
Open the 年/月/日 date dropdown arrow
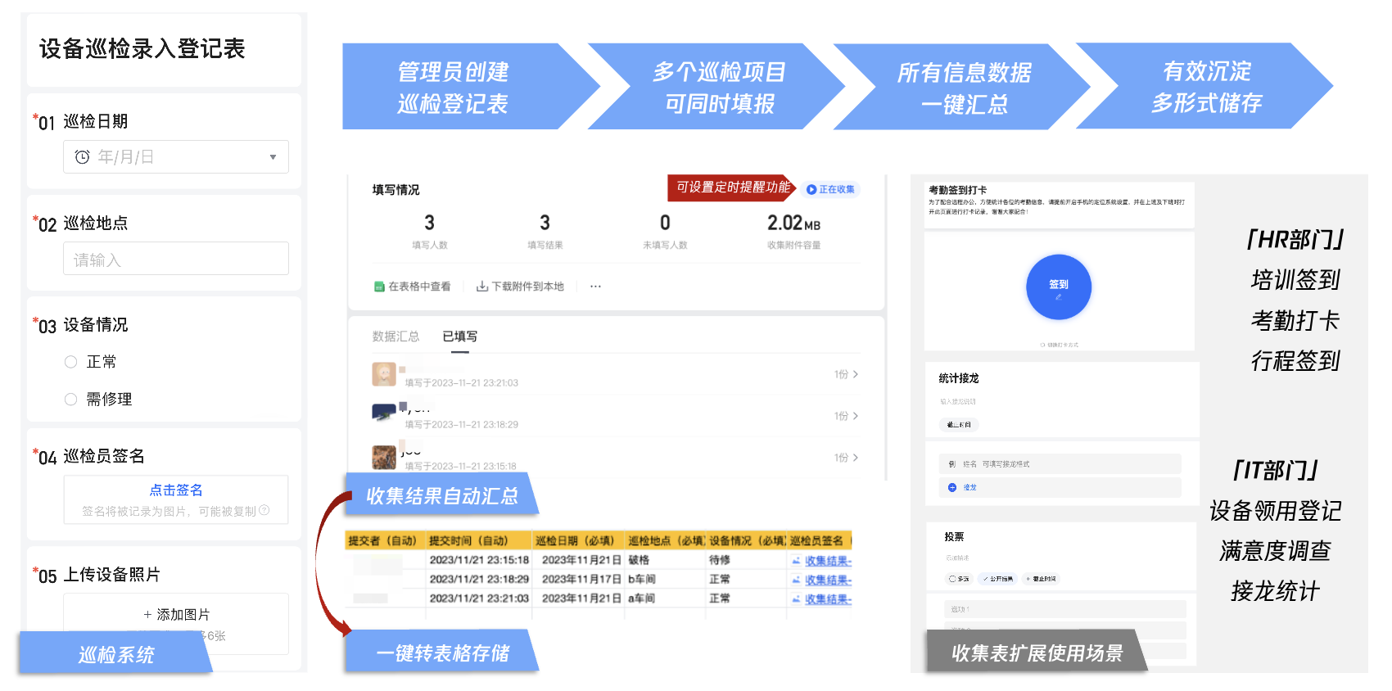pyautogui.click(x=273, y=157)
